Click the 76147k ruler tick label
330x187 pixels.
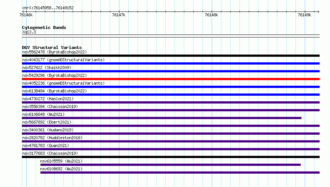click(119, 15)
